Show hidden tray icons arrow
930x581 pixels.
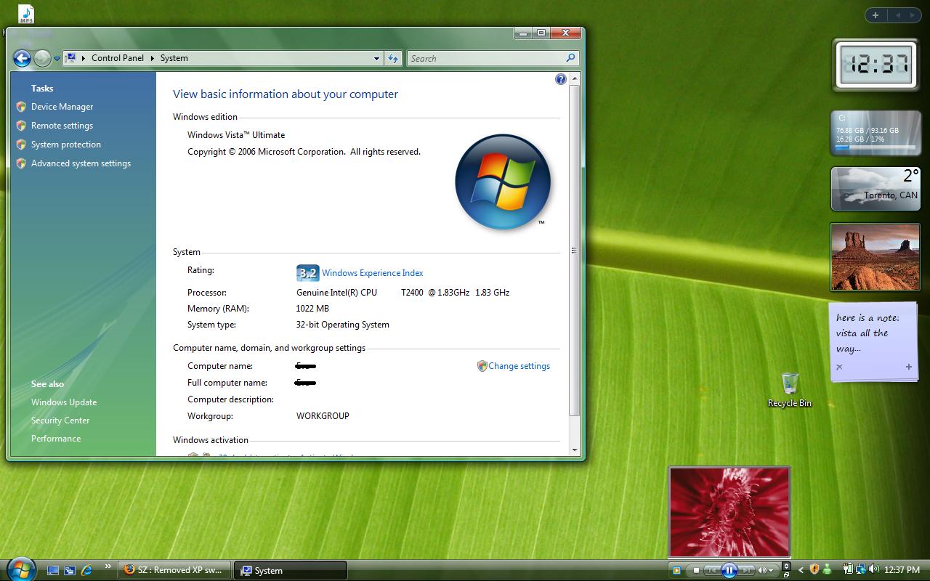[x=801, y=570]
